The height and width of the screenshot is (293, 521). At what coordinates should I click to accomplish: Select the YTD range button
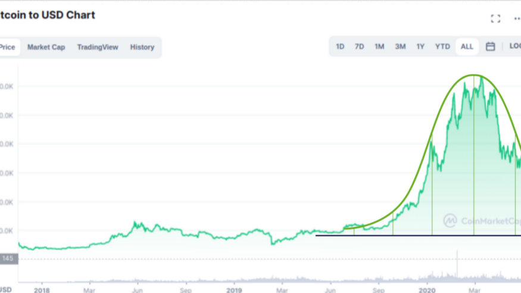(442, 46)
